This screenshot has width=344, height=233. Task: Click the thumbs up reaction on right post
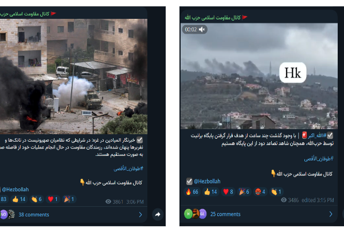pos(210,192)
